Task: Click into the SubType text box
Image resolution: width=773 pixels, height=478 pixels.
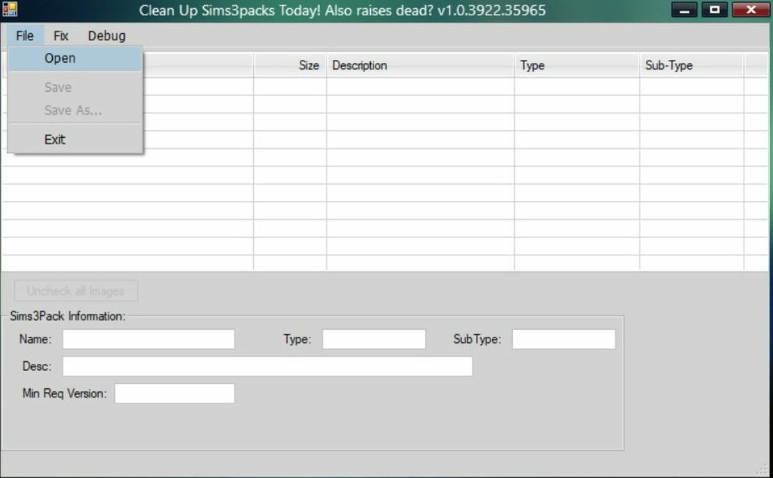Action: click(x=564, y=339)
